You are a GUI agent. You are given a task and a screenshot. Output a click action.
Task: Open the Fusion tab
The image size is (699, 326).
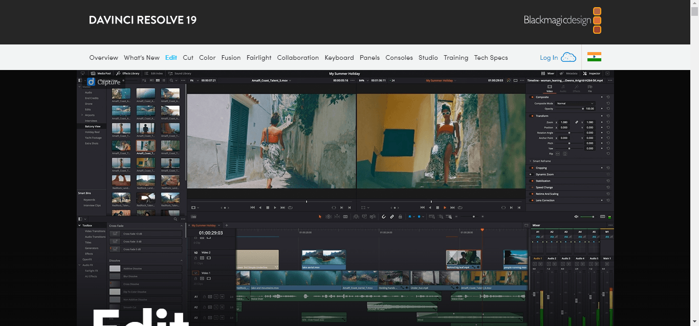click(x=231, y=58)
